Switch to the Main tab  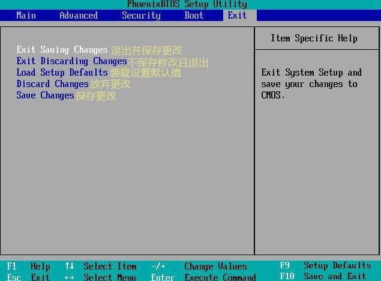click(x=26, y=16)
